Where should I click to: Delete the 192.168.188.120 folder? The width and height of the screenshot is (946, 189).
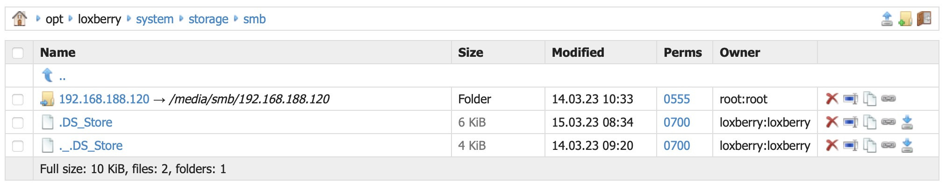click(831, 99)
